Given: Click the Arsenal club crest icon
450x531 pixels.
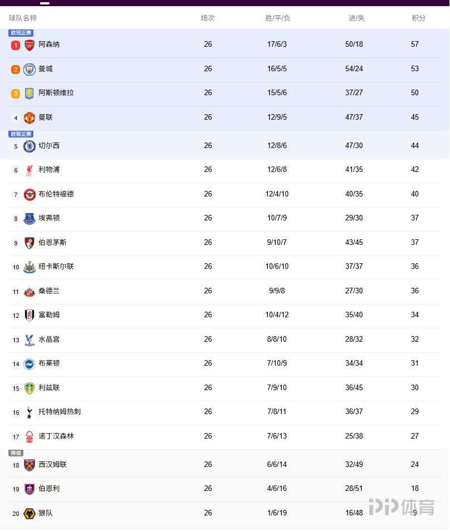Looking at the screenshot, I should pyautogui.click(x=30, y=45).
